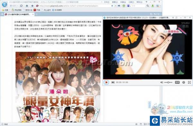The height and width of the screenshot is (126, 193).
Task: Click the browser logo icon at top-left
Action: (5, 4)
